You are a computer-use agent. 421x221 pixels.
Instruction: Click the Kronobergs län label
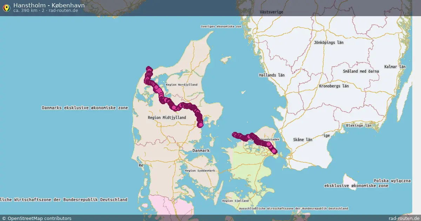pos(334,86)
